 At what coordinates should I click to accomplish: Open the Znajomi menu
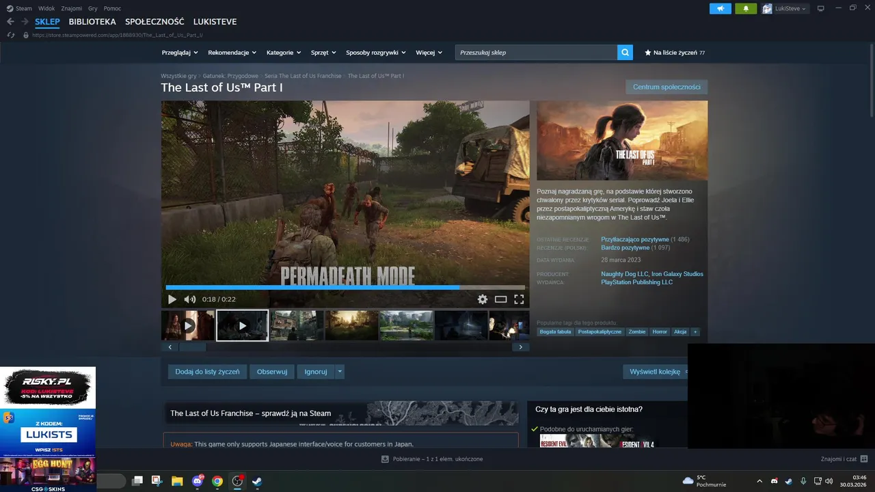71,8
